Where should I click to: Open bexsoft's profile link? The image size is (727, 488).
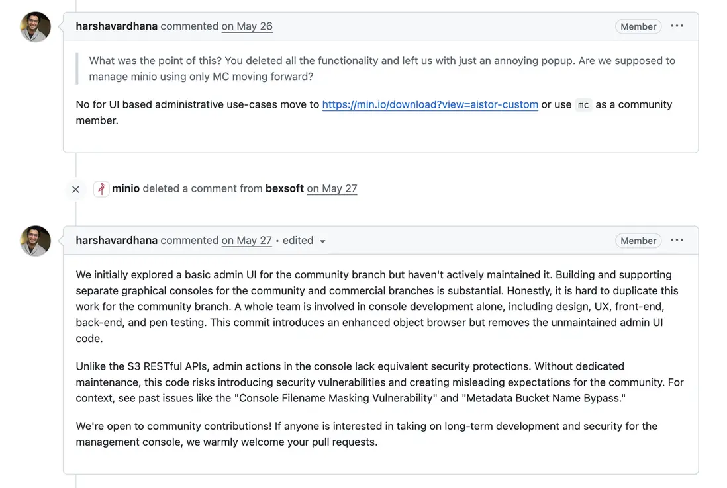(x=285, y=188)
